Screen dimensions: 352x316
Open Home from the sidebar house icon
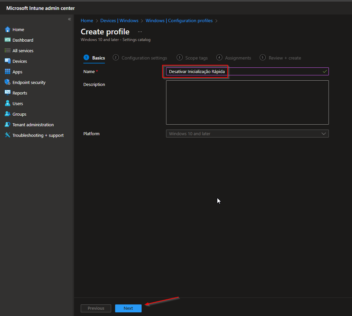point(7,29)
